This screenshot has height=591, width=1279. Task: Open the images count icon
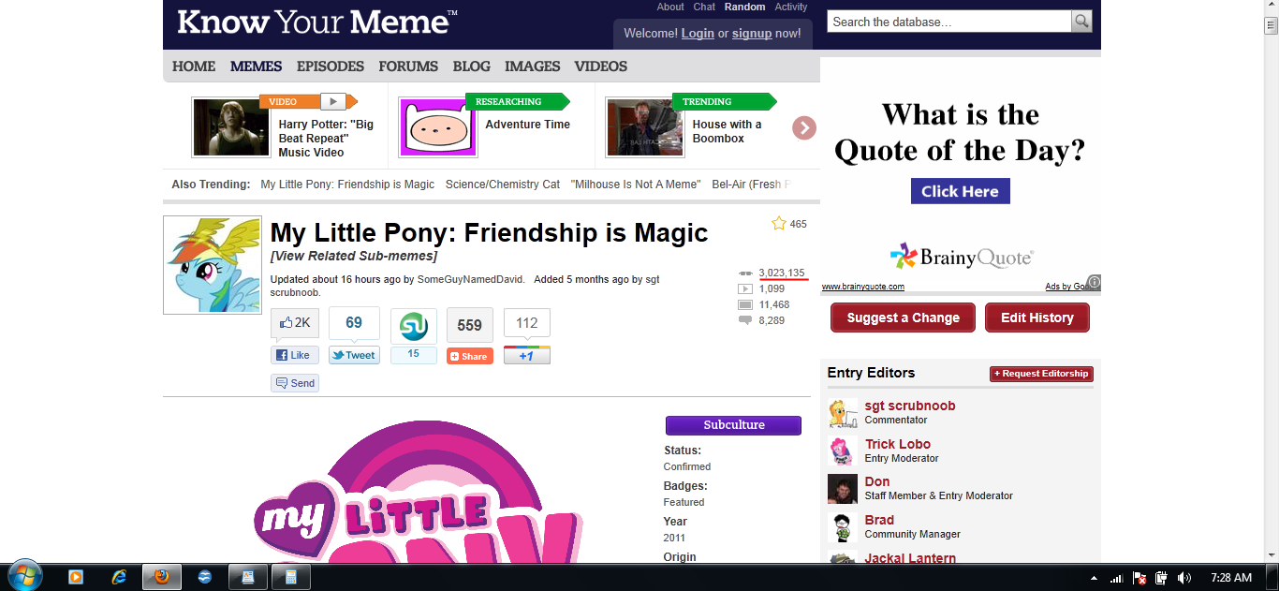(x=745, y=304)
